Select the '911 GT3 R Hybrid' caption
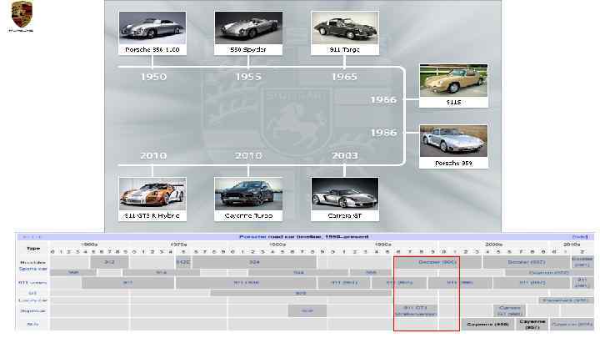The height and width of the screenshot is (338, 600). pyautogui.click(x=152, y=216)
